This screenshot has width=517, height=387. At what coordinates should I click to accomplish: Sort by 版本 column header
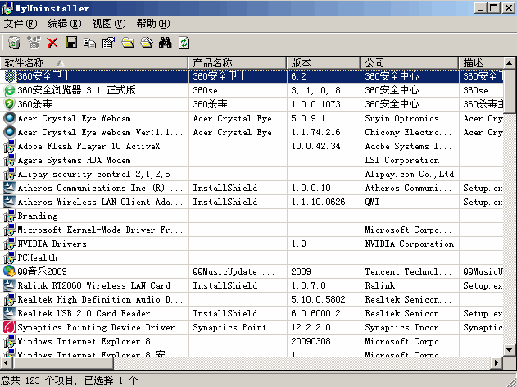324,62
